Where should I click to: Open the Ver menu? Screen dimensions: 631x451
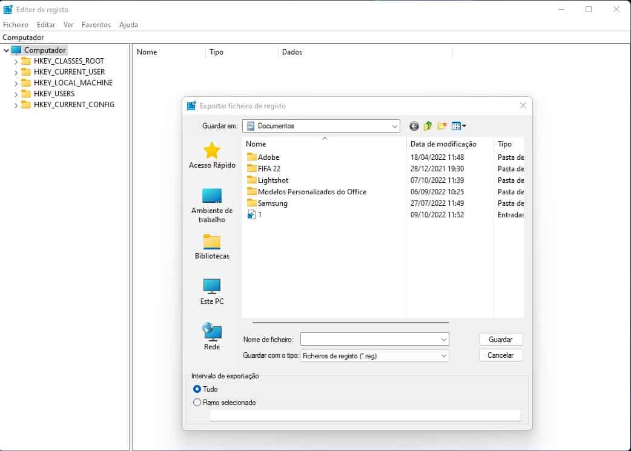[x=68, y=25]
